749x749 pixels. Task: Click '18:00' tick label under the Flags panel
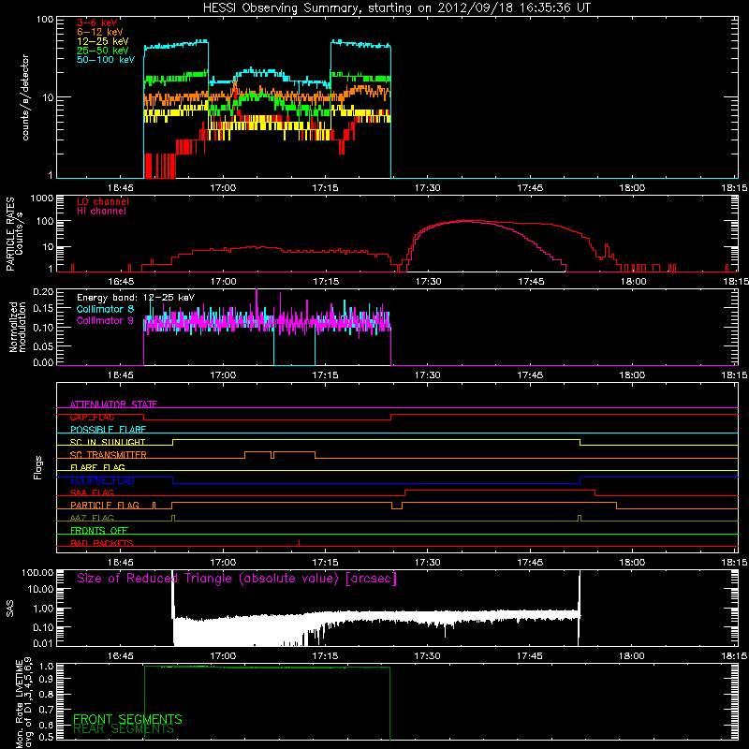(632, 563)
